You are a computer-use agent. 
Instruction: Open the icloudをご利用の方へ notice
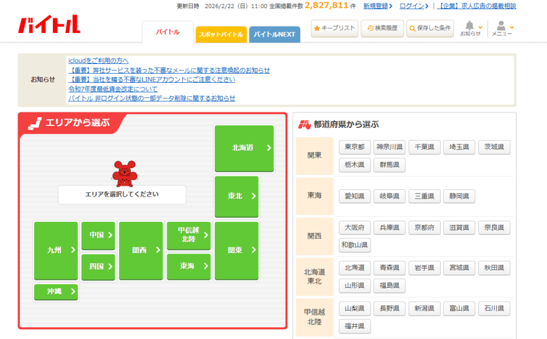point(98,61)
